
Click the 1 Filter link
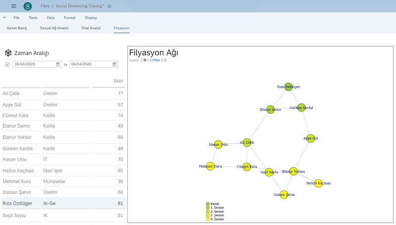point(155,60)
